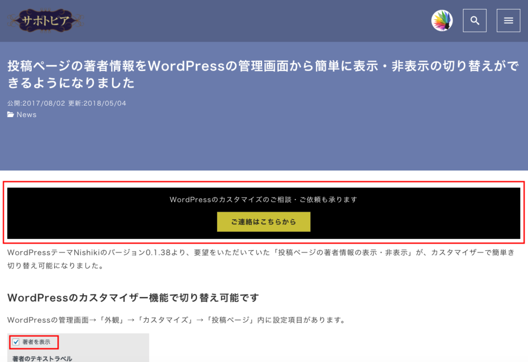The image size is (528, 362).
Task: Open the search magnifier button
Action: click(x=475, y=21)
